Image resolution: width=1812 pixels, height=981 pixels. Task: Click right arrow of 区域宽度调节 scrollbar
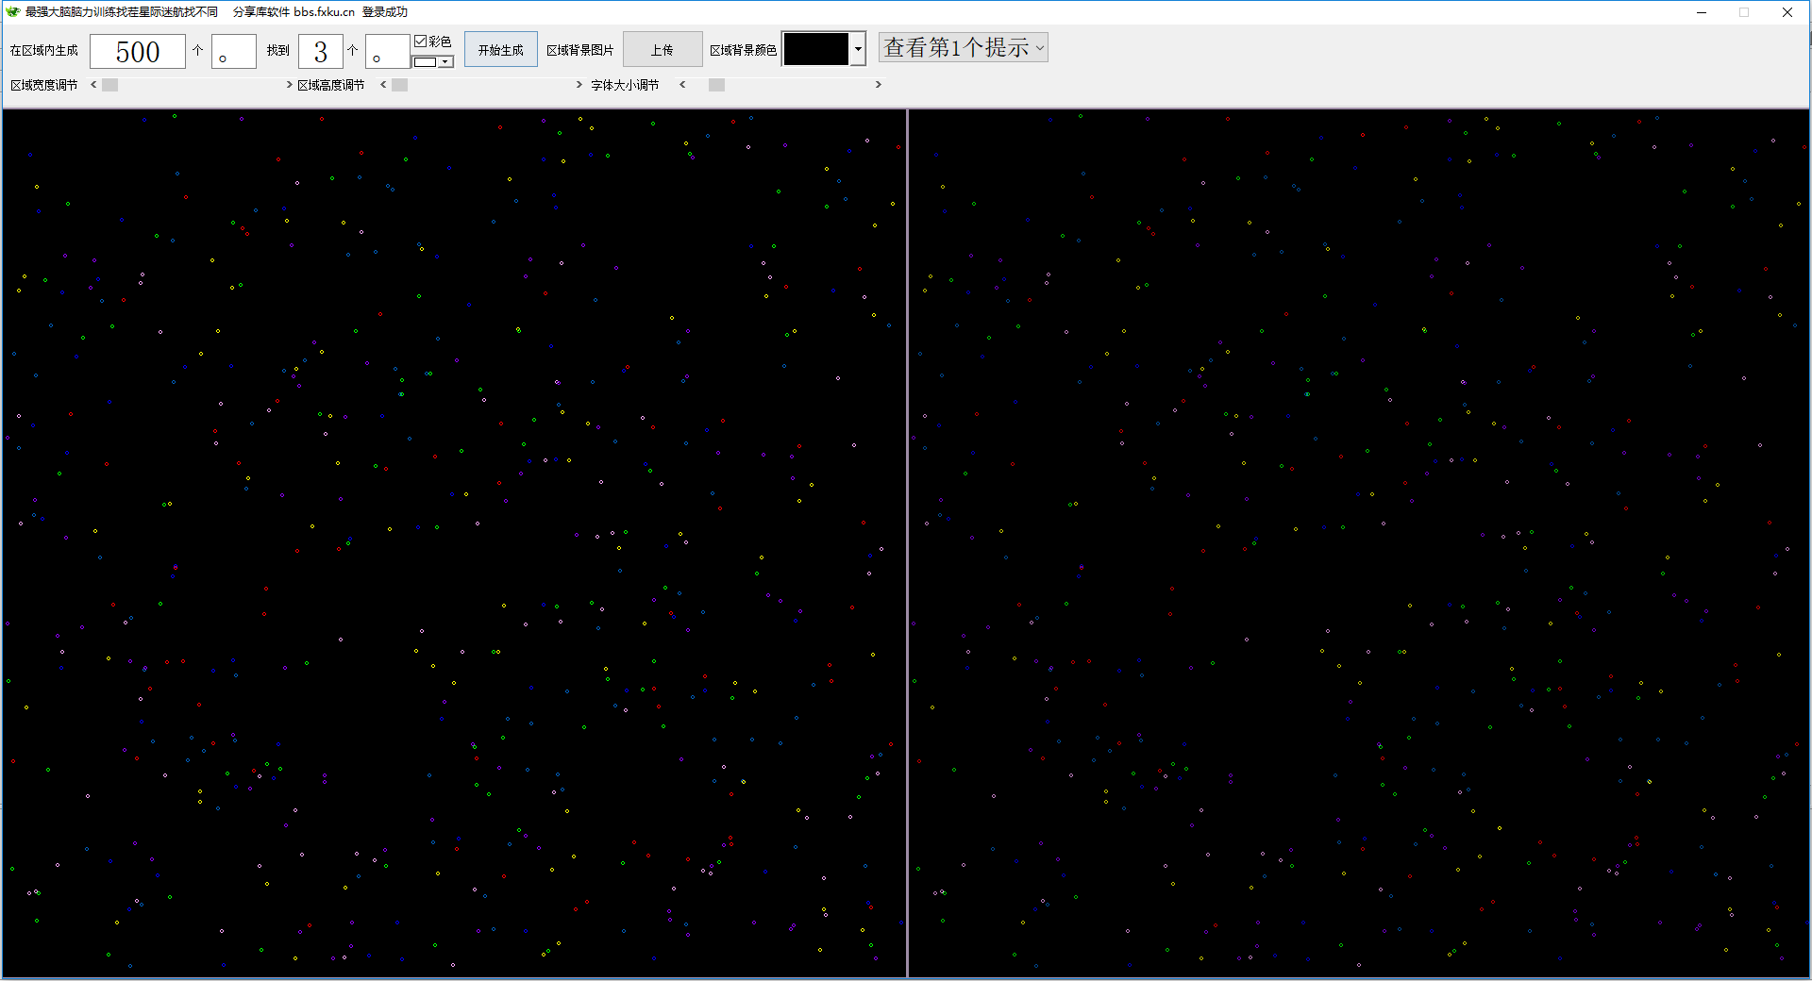coord(289,85)
